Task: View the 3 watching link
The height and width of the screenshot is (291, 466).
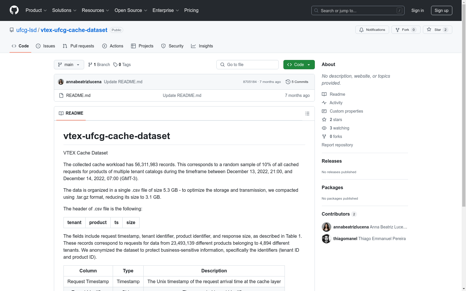Action: 336,128
